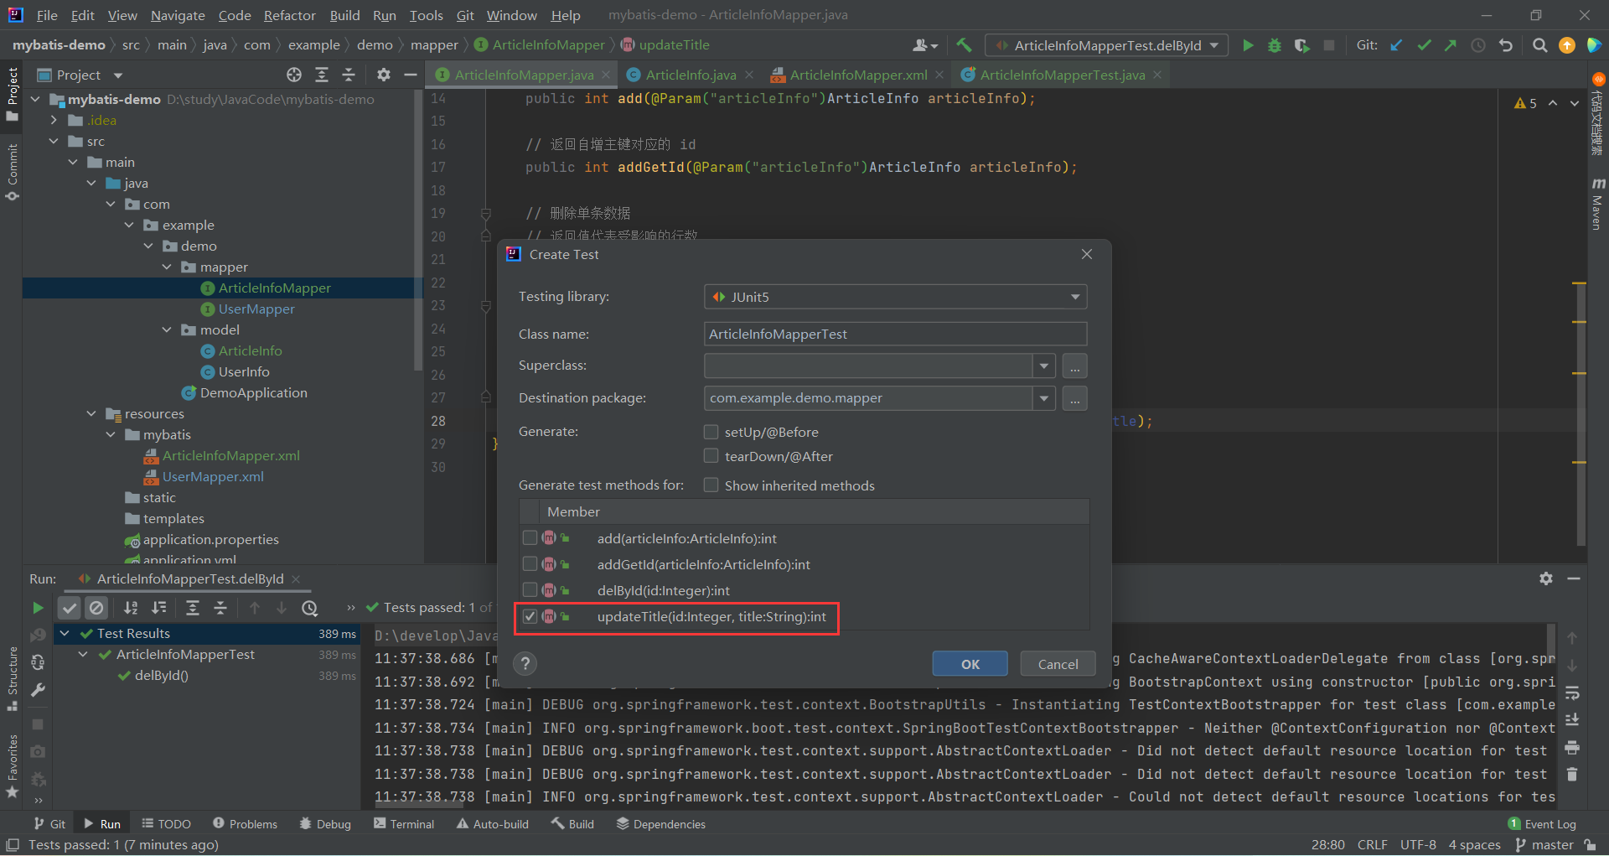Run ArticleInfoMapperTest with green play icon
This screenshot has height=856, width=1609.
click(x=1248, y=45)
